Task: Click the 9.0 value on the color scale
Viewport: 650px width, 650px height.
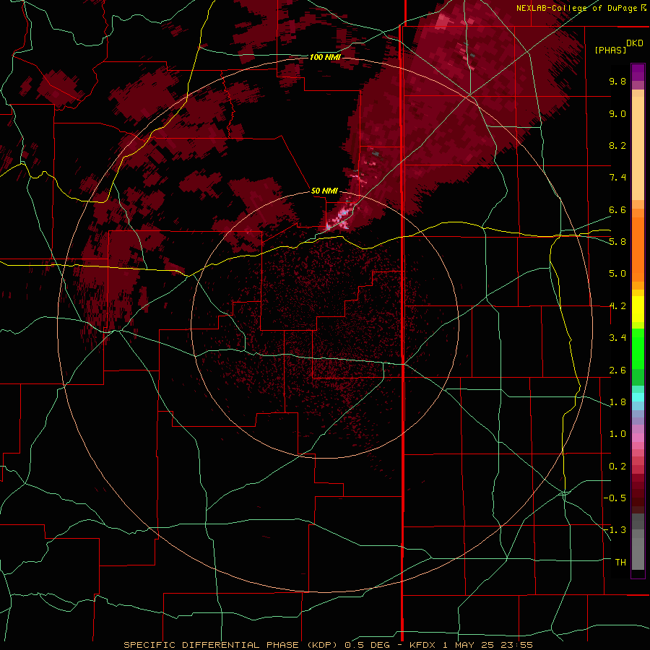Action: [x=617, y=113]
